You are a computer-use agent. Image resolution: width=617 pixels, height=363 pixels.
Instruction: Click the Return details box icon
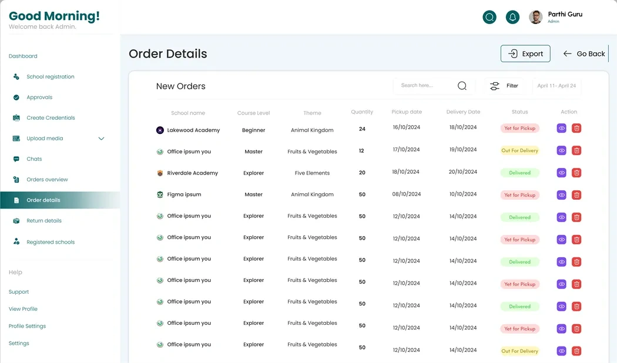coord(16,221)
